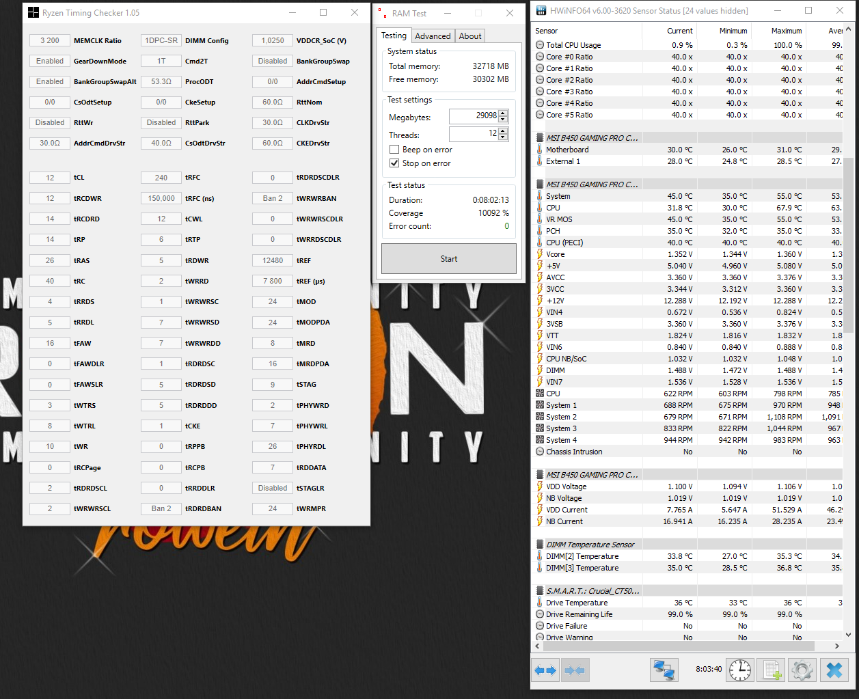
Task: Click +12V lightning bolt icon
Action: 540,301
